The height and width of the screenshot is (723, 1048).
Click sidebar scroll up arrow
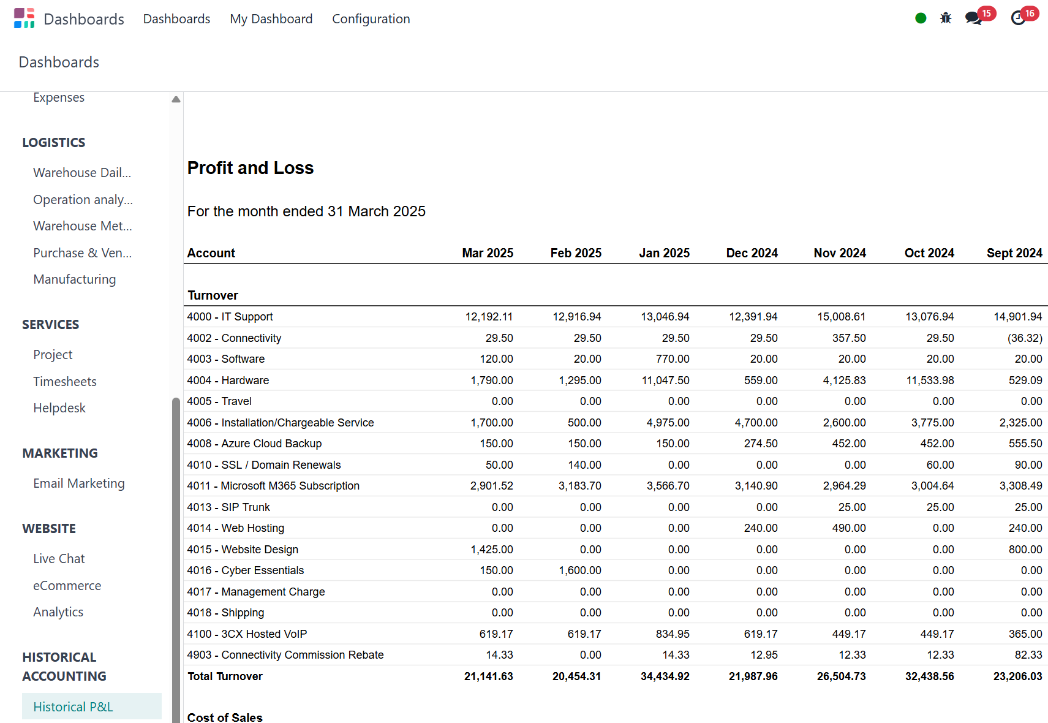coord(176,99)
